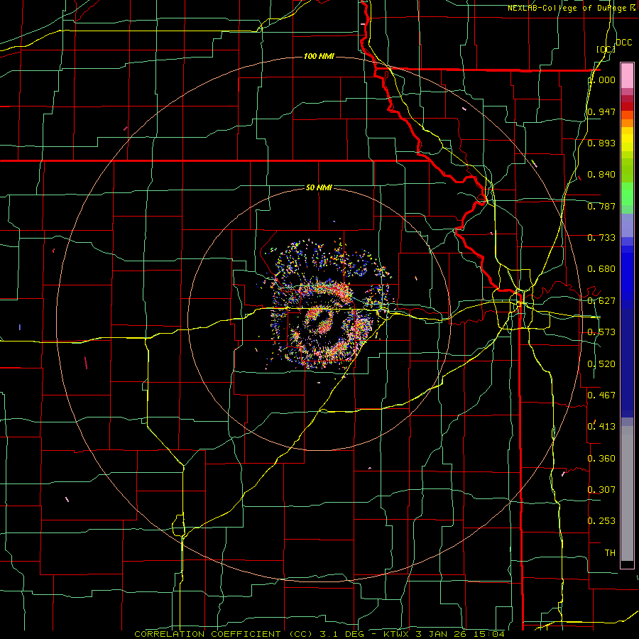The height and width of the screenshot is (639, 639).
Task: Click the 0.360 scale value
Action: (602, 459)
